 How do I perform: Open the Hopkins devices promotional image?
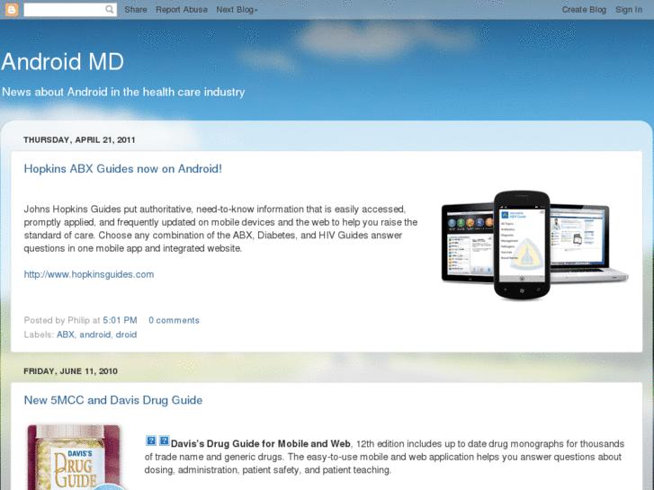pyautogui.click(x=535, y=245)
